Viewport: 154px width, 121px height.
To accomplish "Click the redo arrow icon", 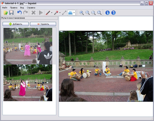I will click(x=25, y=13).
